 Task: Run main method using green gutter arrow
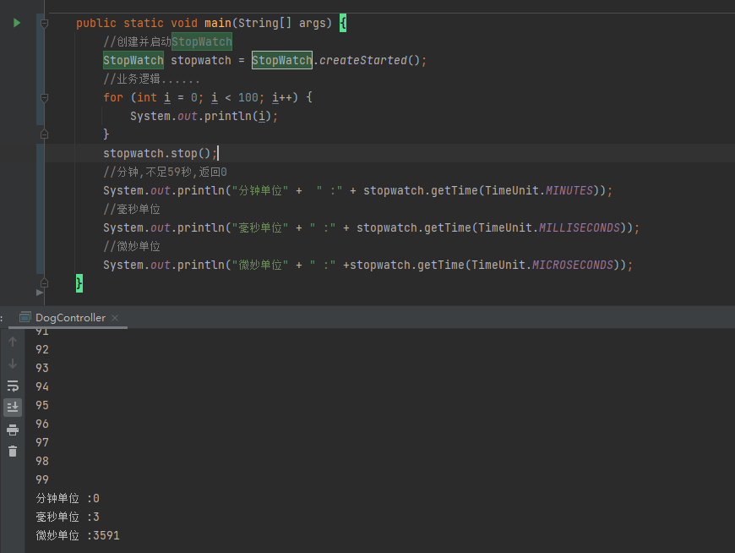[17, 23]
